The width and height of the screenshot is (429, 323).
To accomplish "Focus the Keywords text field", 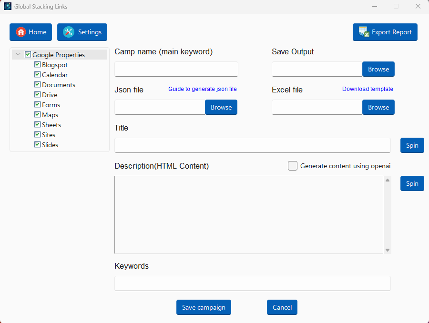I will point(253,283).
